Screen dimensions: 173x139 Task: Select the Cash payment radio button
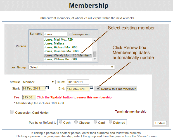(60, 122)
